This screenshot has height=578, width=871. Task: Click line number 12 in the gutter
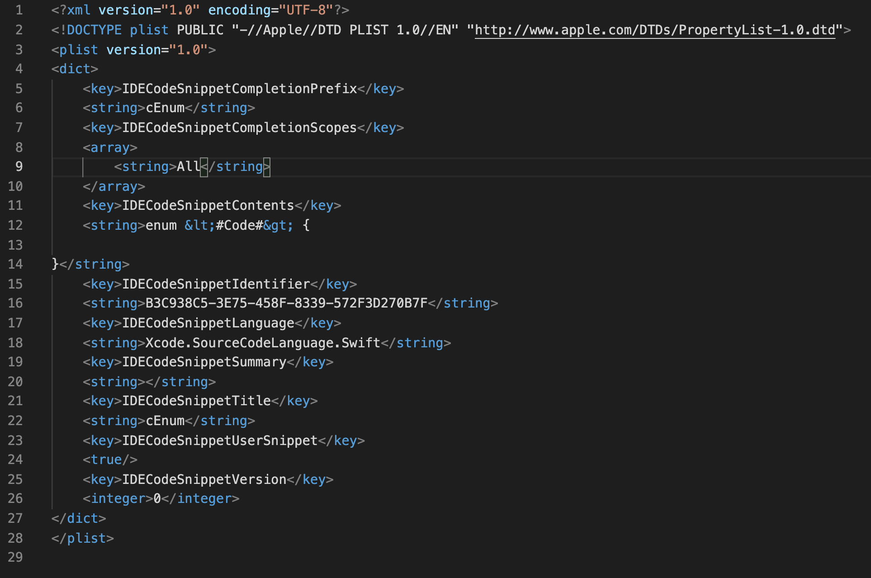(15, 225)
